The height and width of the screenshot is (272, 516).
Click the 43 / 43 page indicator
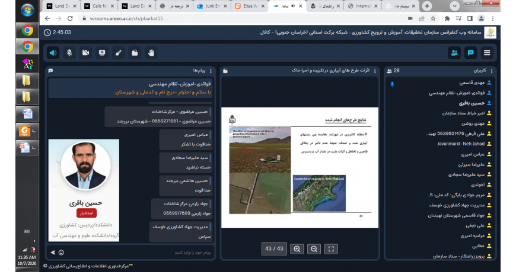tap(274, 249)
